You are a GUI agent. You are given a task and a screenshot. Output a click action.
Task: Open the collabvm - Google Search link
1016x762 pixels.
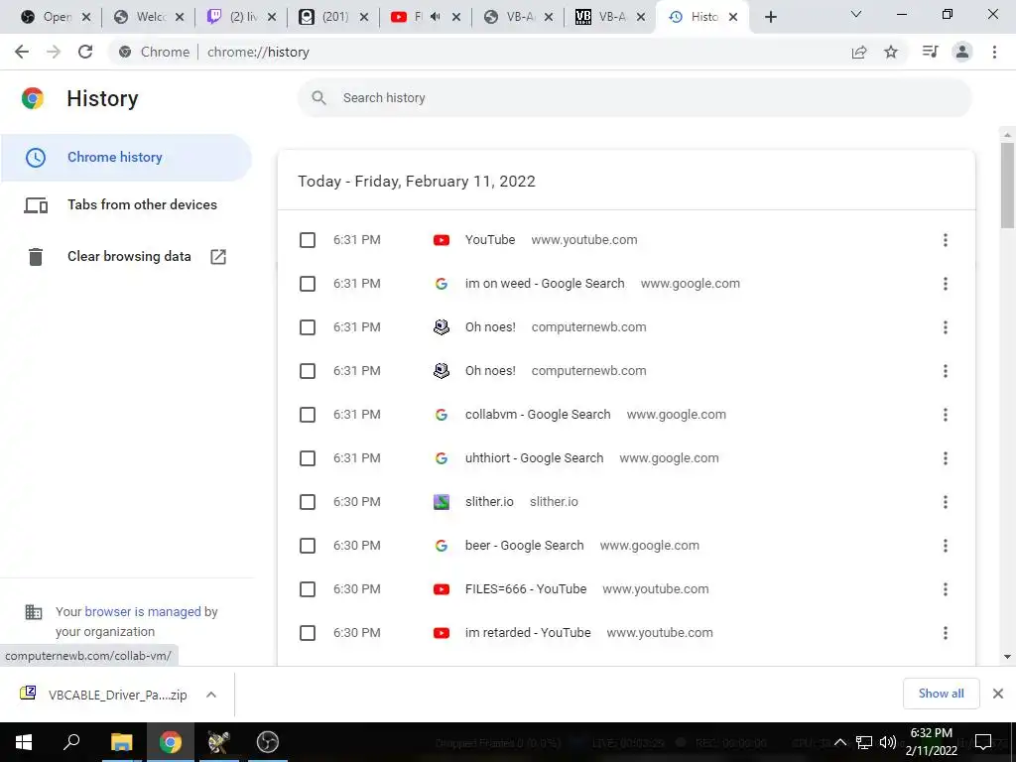tap(538, 415)
